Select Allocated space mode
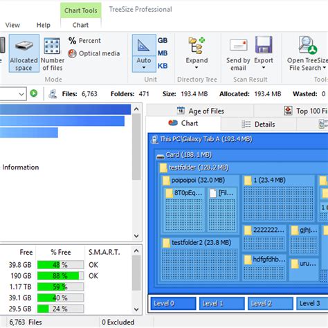 (x=24, y=53)
